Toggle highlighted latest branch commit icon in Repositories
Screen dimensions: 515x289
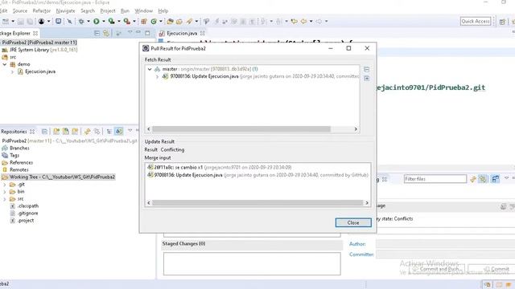pos(118,132)
